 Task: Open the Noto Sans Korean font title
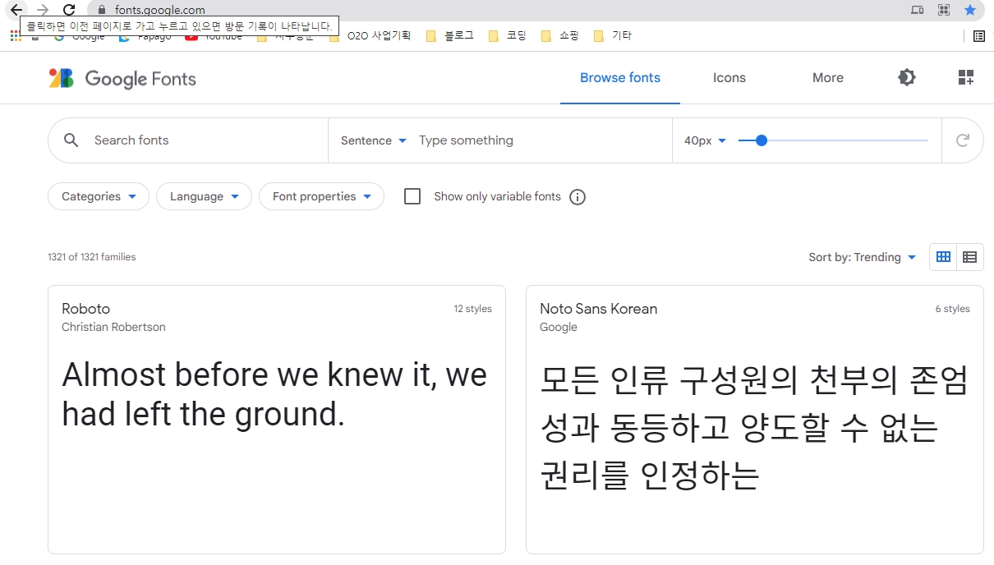tap(598, 309)
